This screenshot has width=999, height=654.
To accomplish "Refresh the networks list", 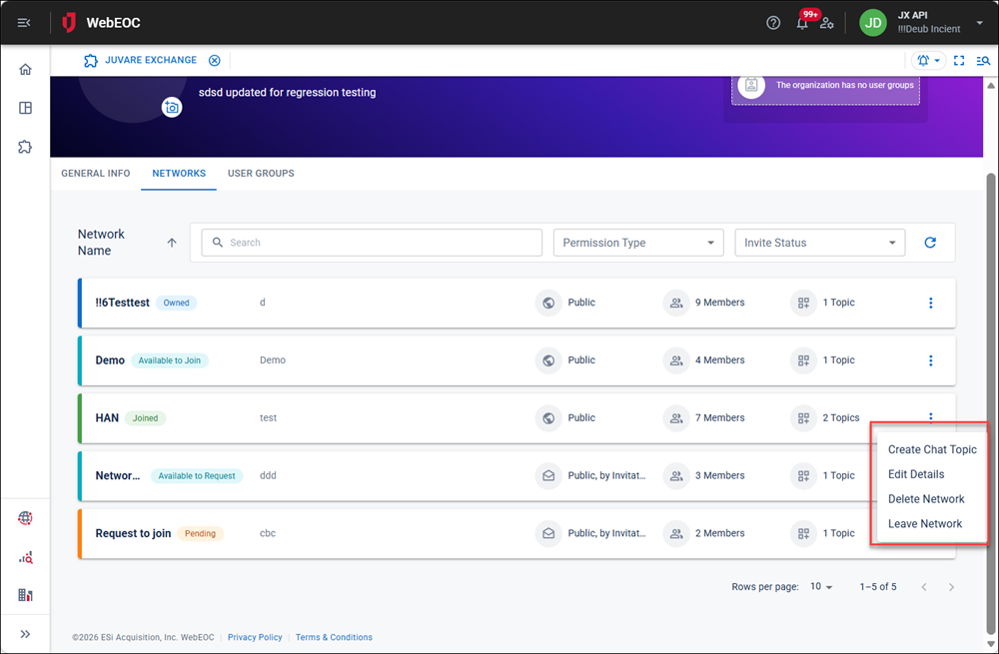I will pyautogui.click(x=930, y=243).
